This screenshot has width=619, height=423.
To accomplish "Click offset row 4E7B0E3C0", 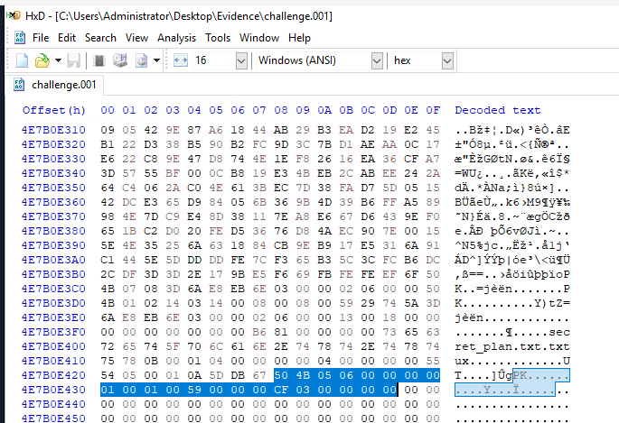I will (53, 289).
